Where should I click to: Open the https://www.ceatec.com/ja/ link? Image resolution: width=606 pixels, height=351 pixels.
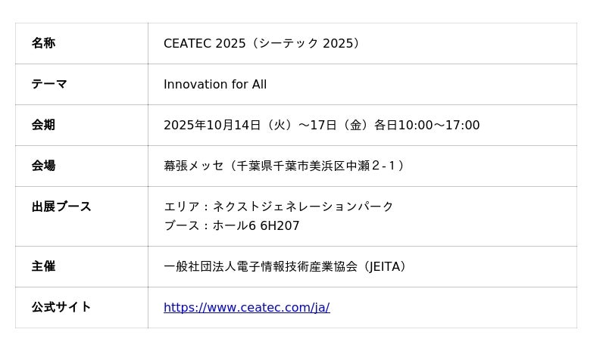[x=246, y=307]
